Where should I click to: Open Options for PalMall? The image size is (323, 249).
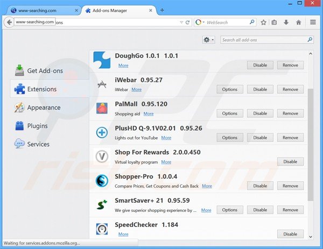point(230,113)
